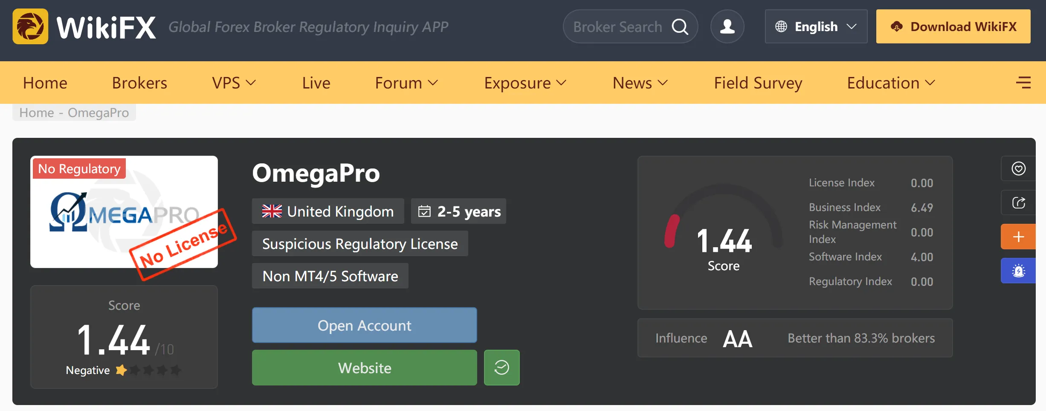
Task: Click the Non MT4/5 Software tag
Action: pos(330,276)
